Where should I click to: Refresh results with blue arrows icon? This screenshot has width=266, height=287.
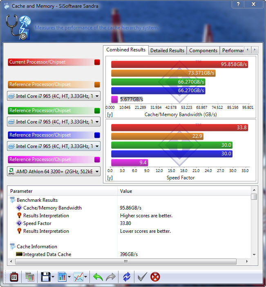tap(127, 277)
